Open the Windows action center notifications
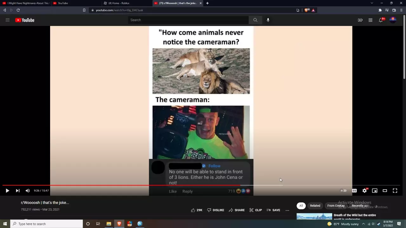The width and height of the screenshot is (406, 228). pyautogui.click(x=399, y=224)
